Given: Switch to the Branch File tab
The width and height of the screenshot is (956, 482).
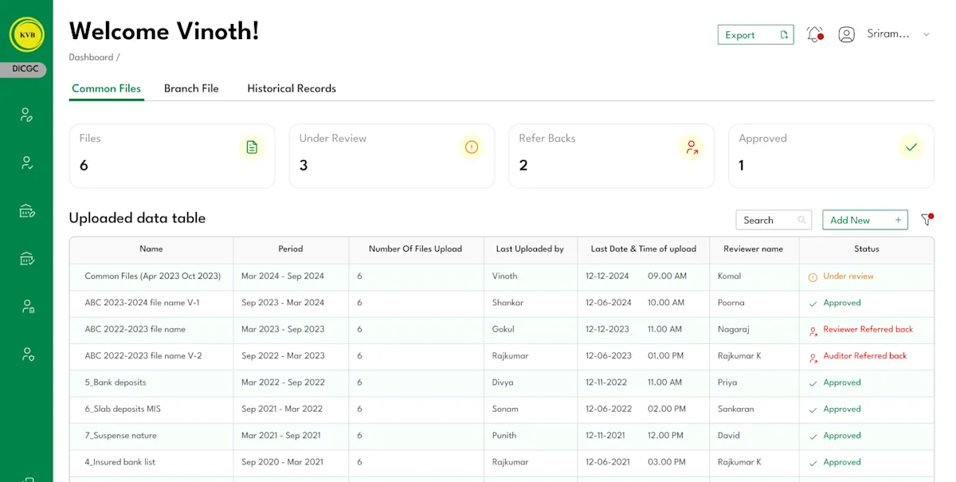Looking at the screenshot, I should coord(191,88).
